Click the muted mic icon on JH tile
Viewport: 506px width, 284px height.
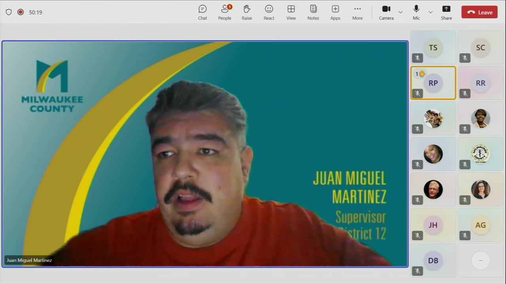click(417, 235)
